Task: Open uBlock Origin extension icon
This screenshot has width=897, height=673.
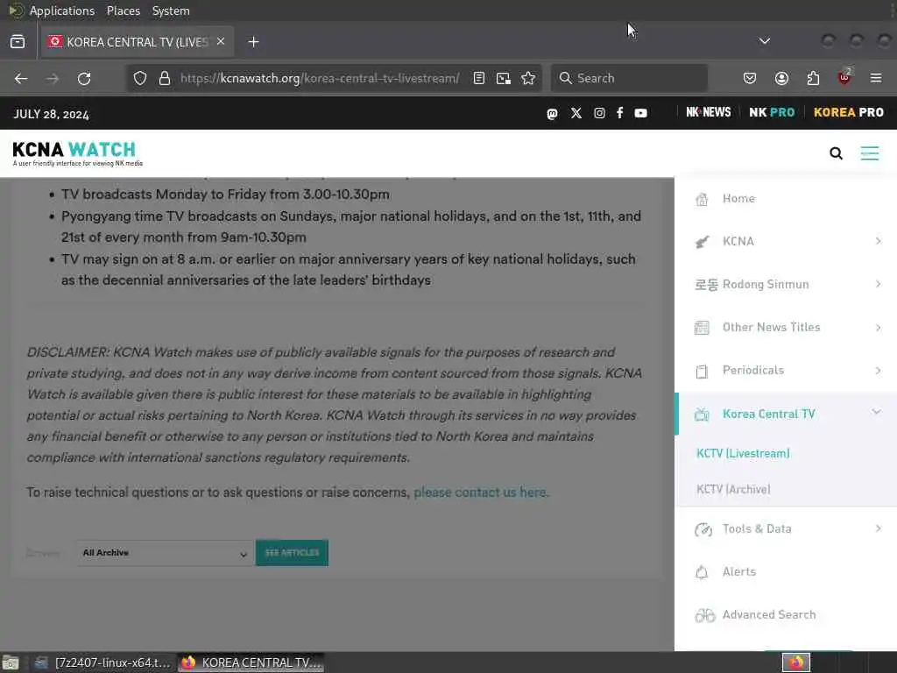Action: point(844,77)
